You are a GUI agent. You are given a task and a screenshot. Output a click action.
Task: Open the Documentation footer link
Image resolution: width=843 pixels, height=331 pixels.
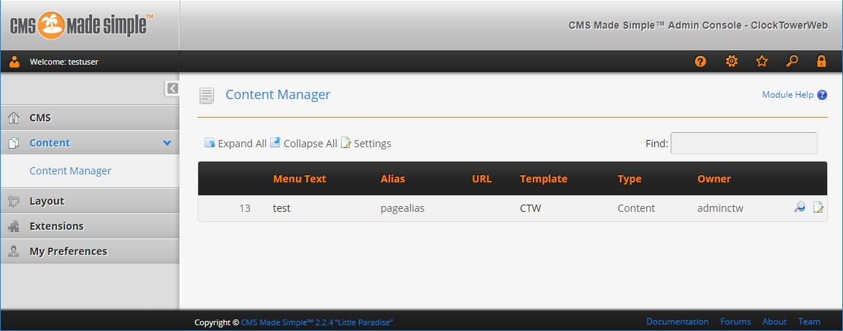[677, 322]
